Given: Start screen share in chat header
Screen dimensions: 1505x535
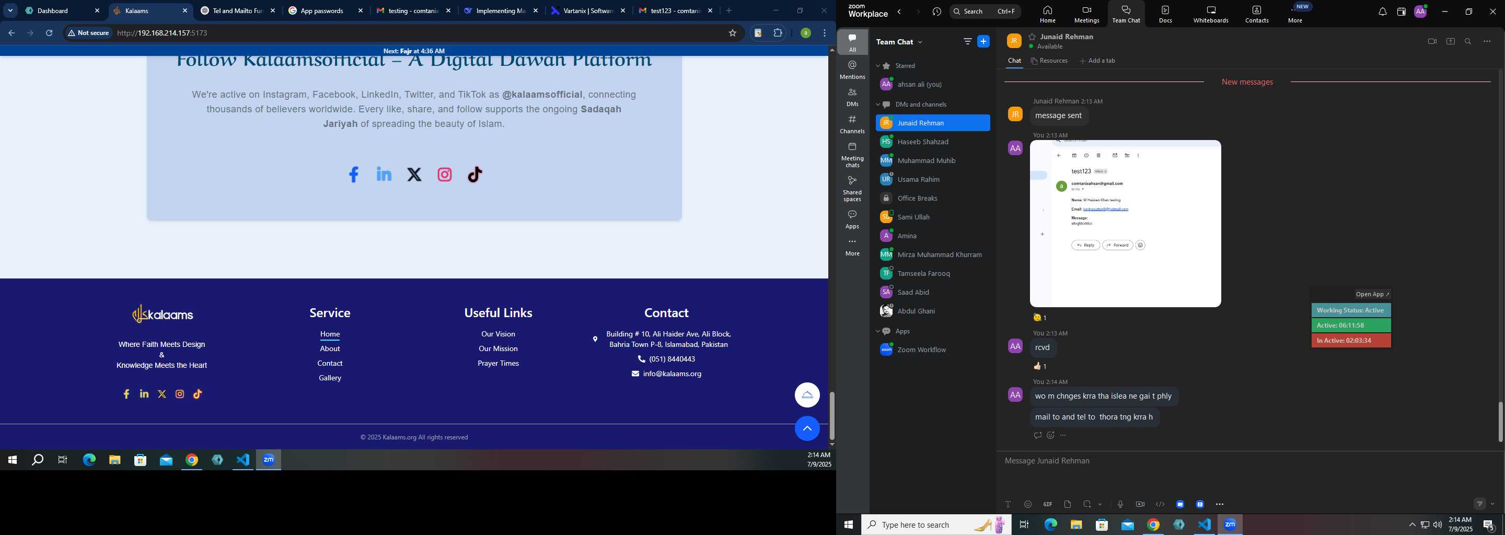Looking at the screenshot, I should click(x=1450, y=41).
